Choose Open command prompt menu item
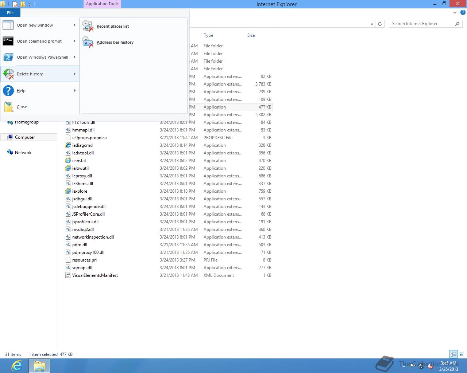 point(40,41)
